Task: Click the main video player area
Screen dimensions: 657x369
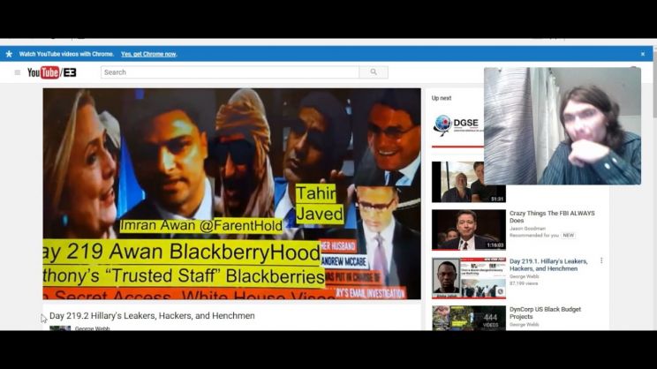Action: click(x=231, y=192)
